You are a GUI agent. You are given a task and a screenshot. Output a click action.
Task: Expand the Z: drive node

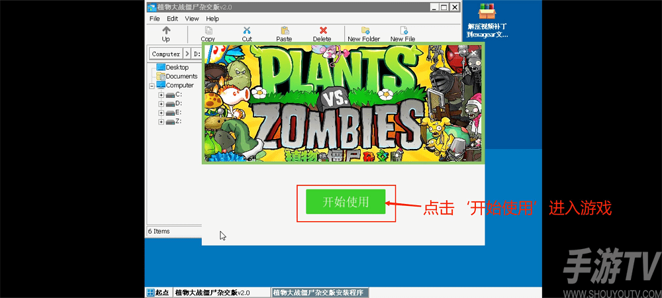(161, 122)
